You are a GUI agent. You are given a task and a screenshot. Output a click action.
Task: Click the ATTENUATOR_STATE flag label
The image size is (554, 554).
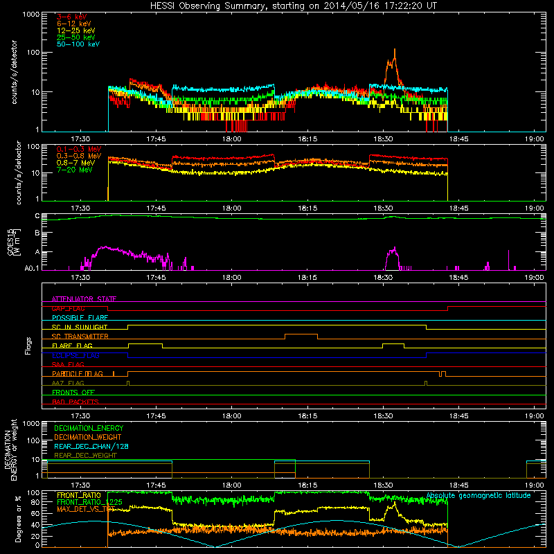coord(84,299)
